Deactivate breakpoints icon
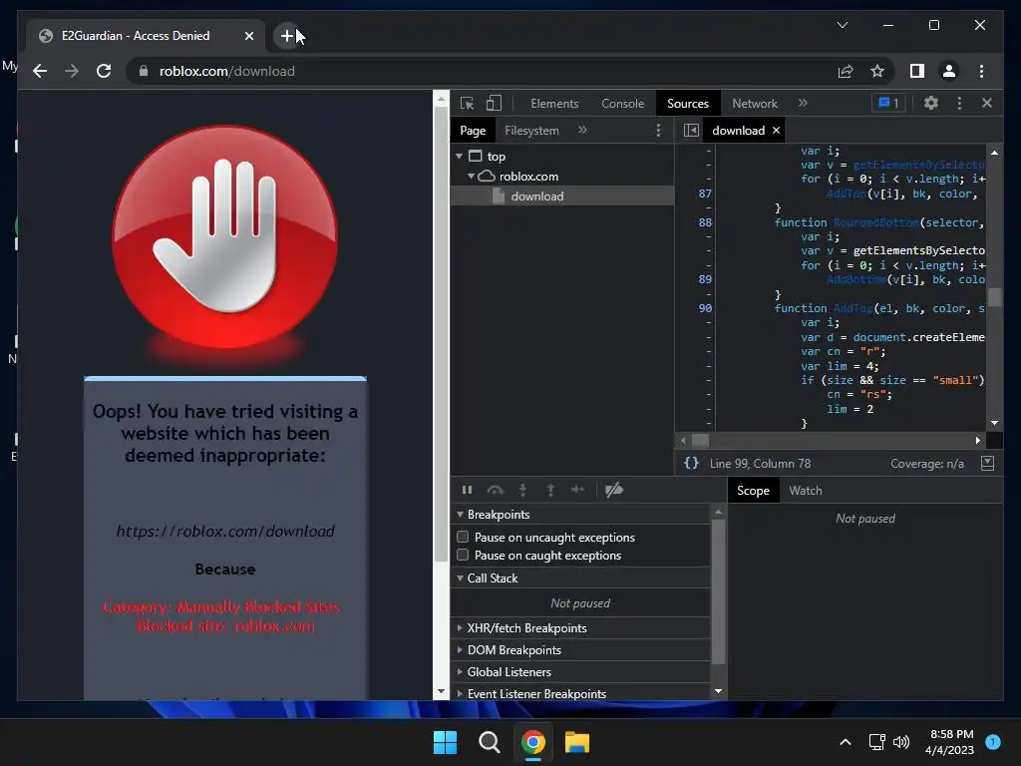This screenshot has width=1021, height=766. tap(614, 490)
